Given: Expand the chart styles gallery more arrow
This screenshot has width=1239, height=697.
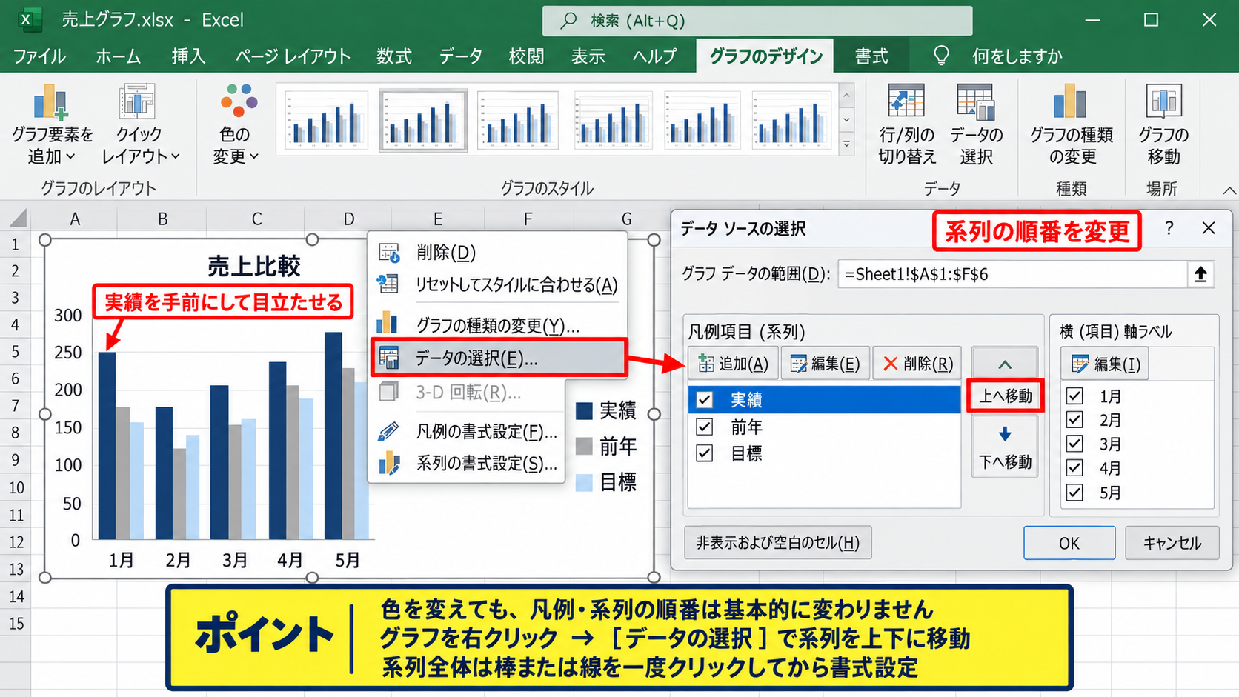Looking at the screenshot, I should pos(847,144).
